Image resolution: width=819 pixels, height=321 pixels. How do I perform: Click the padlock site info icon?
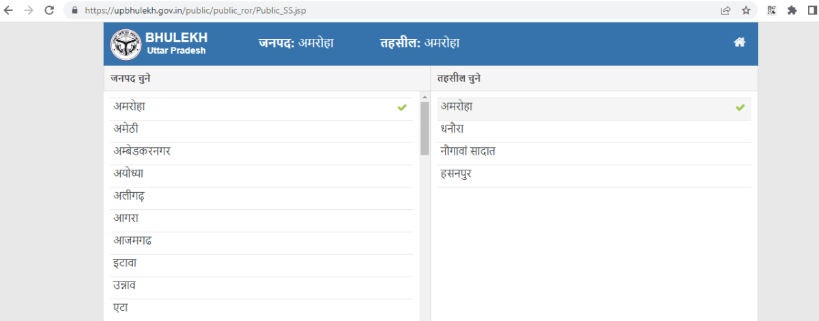pos(75,10)
